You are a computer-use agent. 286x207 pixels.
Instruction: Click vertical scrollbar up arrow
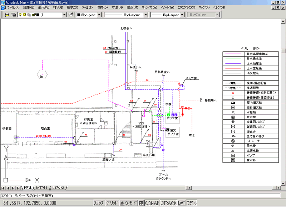283,21
